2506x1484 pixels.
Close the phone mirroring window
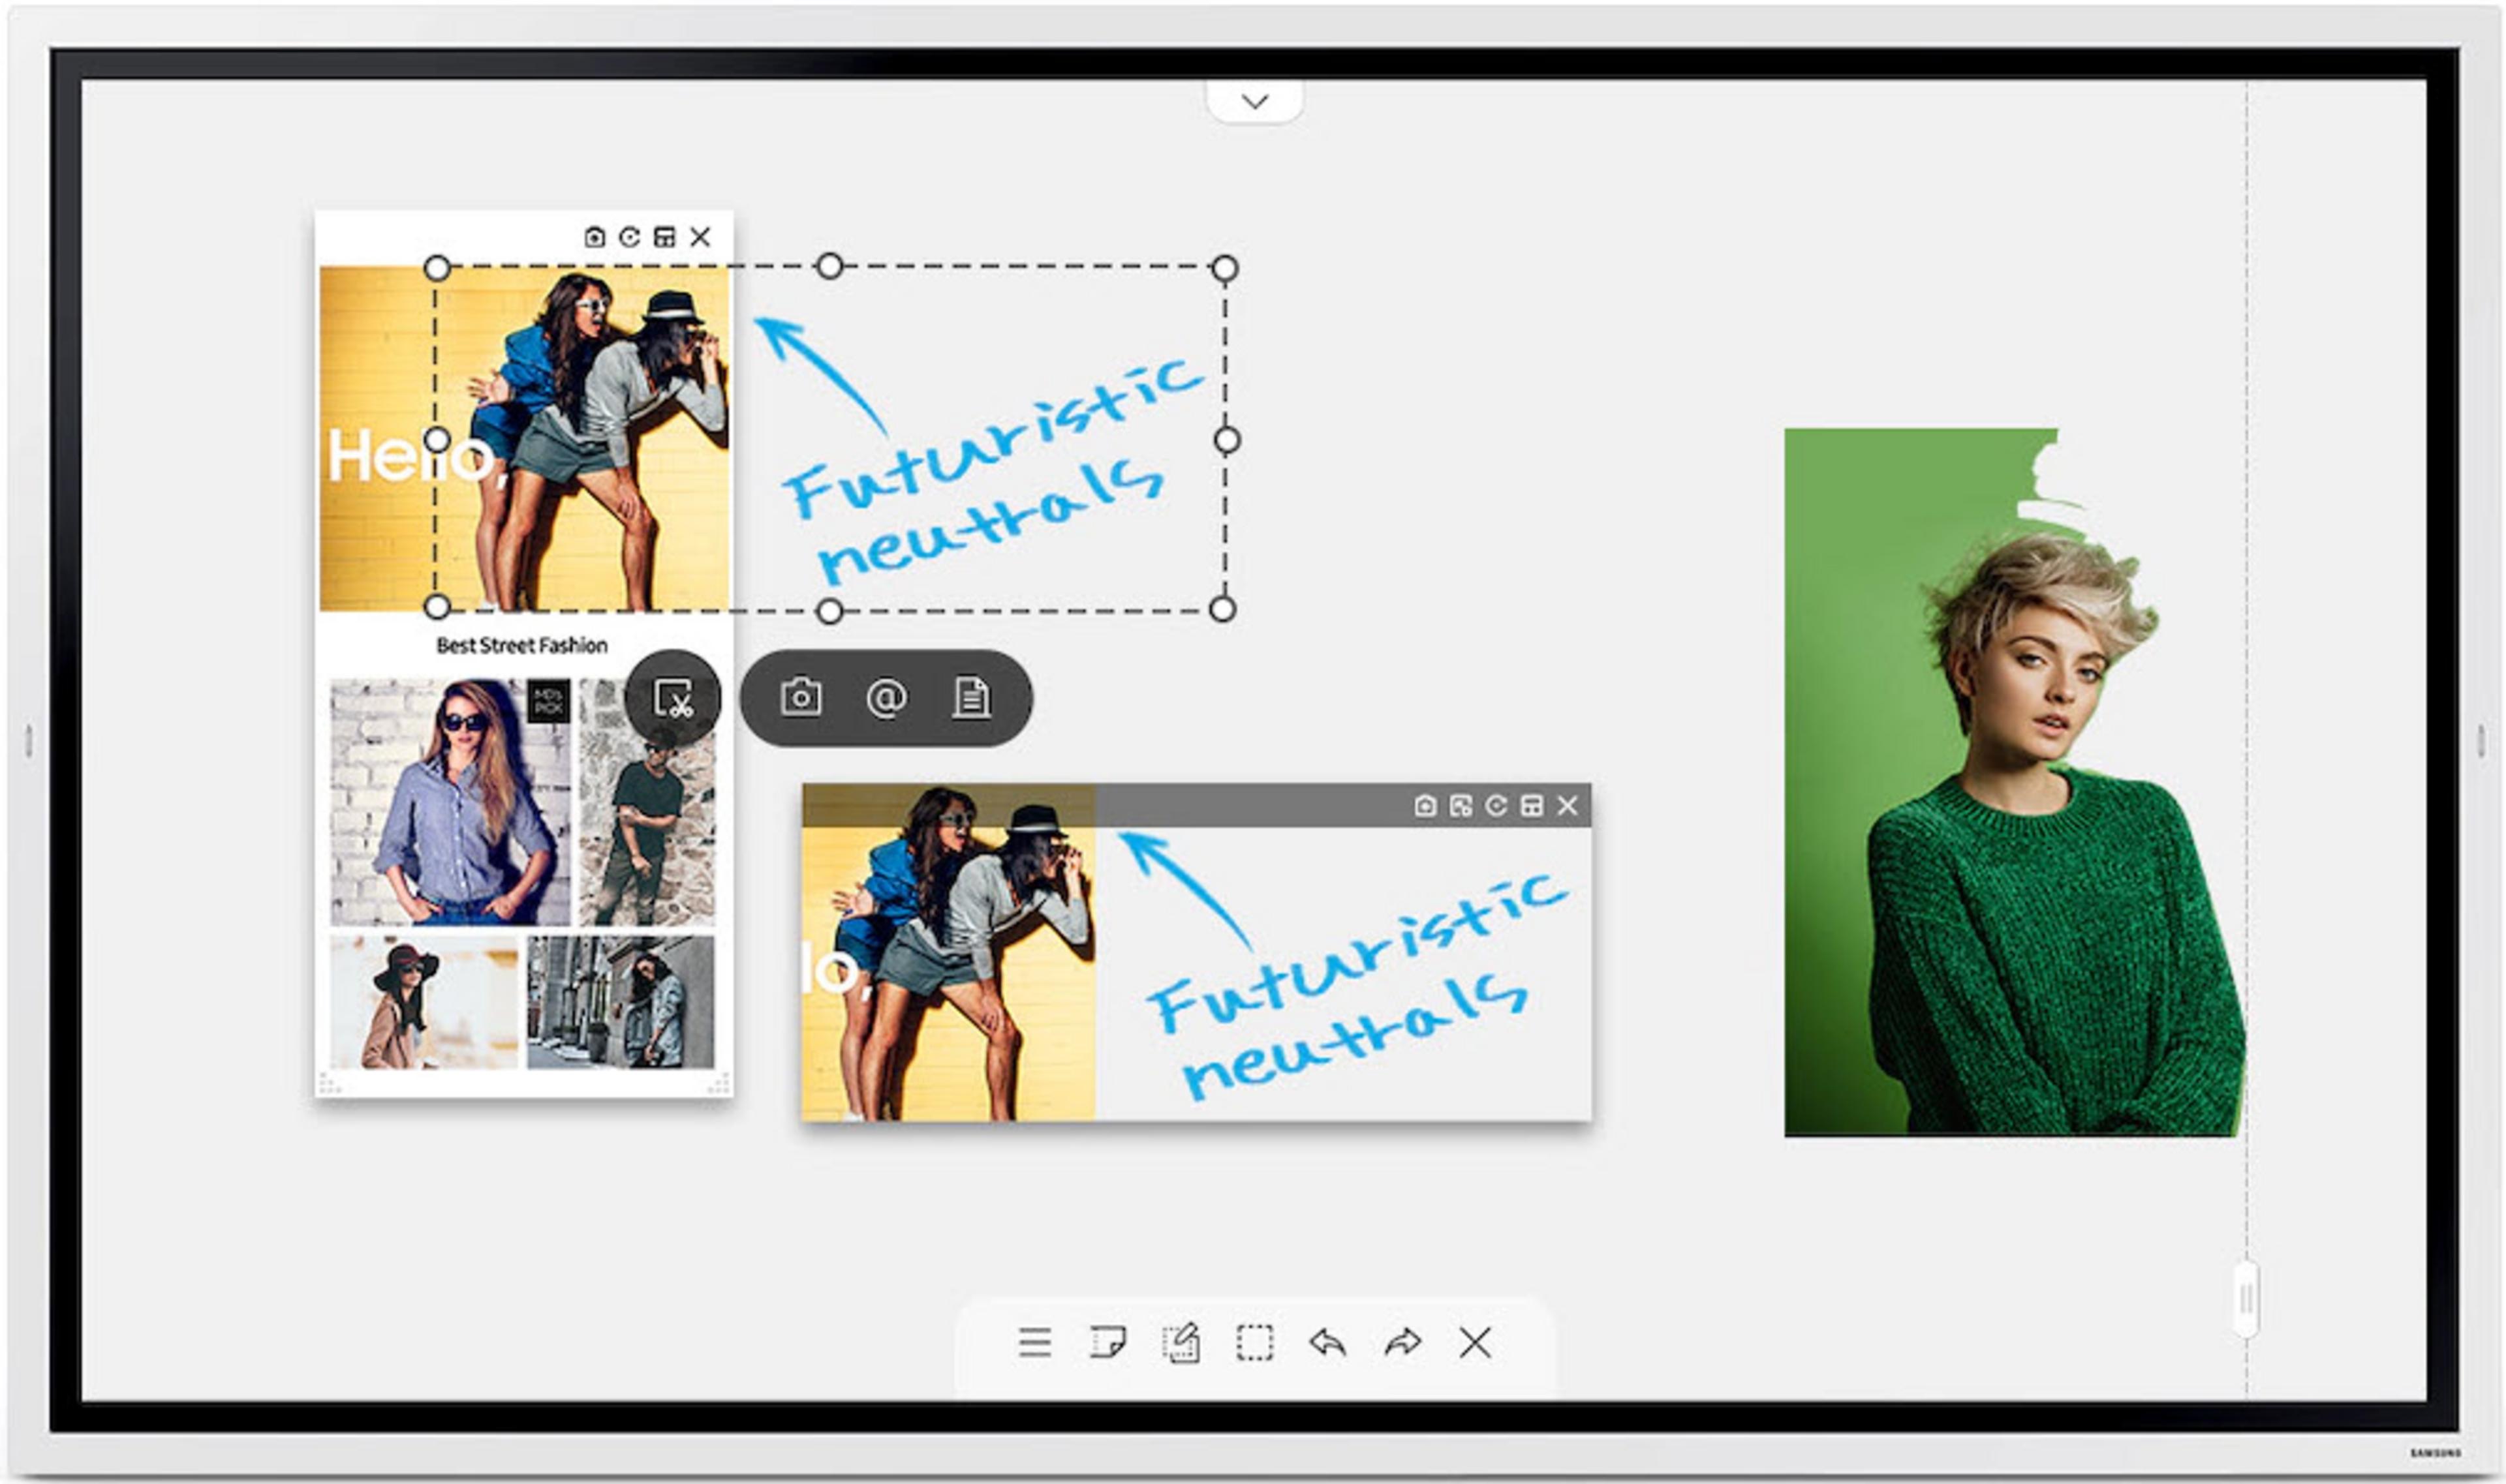700,237
